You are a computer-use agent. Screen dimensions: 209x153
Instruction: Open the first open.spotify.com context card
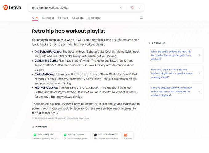pos(46,136)
